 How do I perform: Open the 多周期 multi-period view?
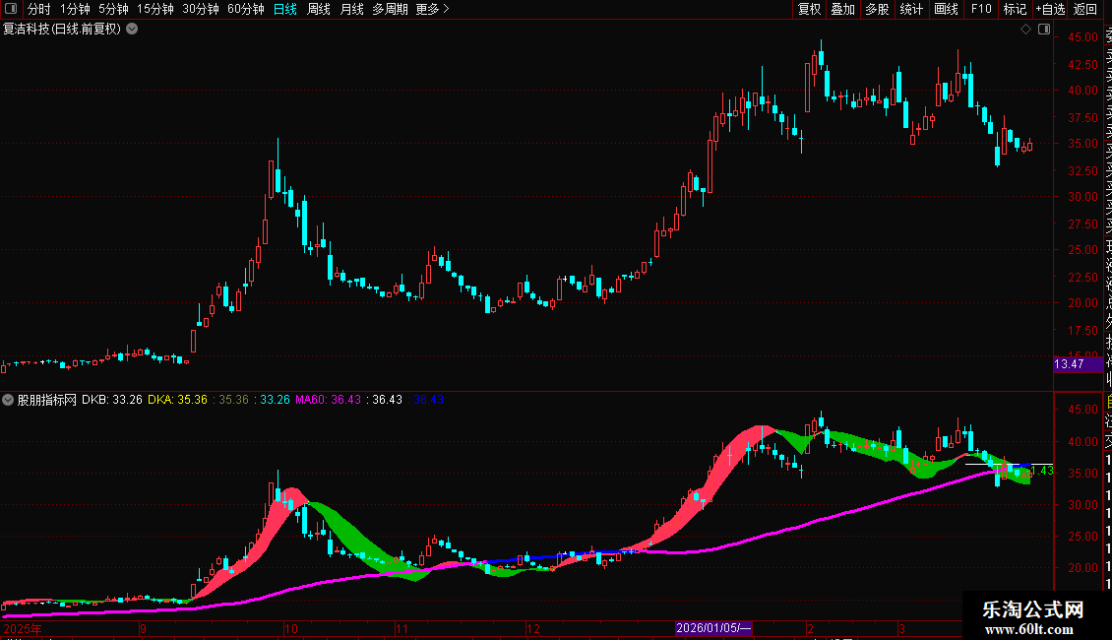390,9
